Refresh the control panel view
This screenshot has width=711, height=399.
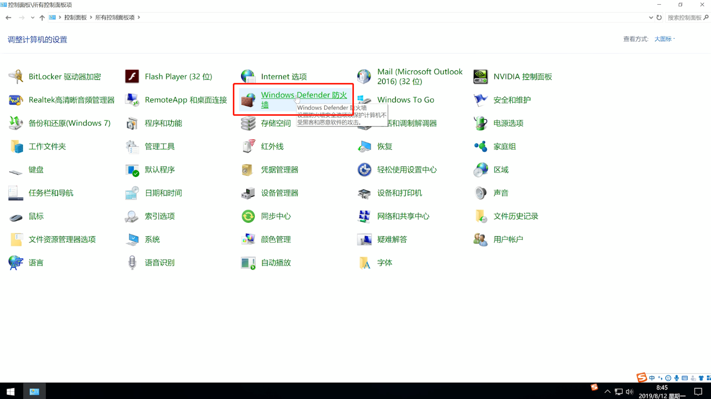click(659, 17)
